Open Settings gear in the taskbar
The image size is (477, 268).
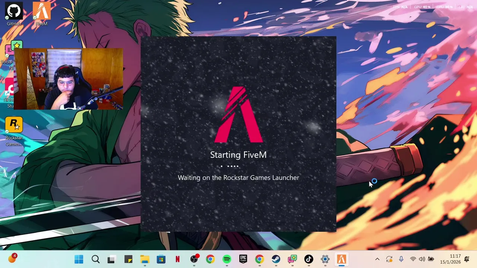tap(325, 259)
